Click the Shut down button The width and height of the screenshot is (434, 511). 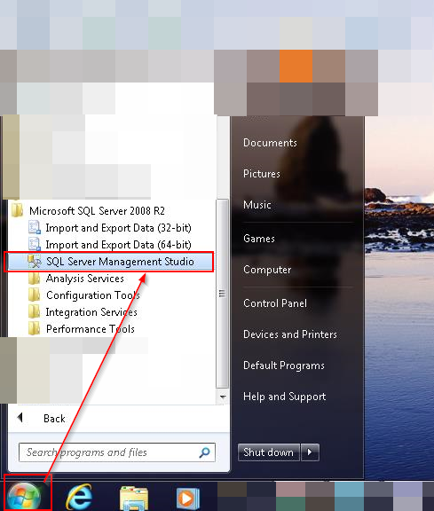(269, 452)
